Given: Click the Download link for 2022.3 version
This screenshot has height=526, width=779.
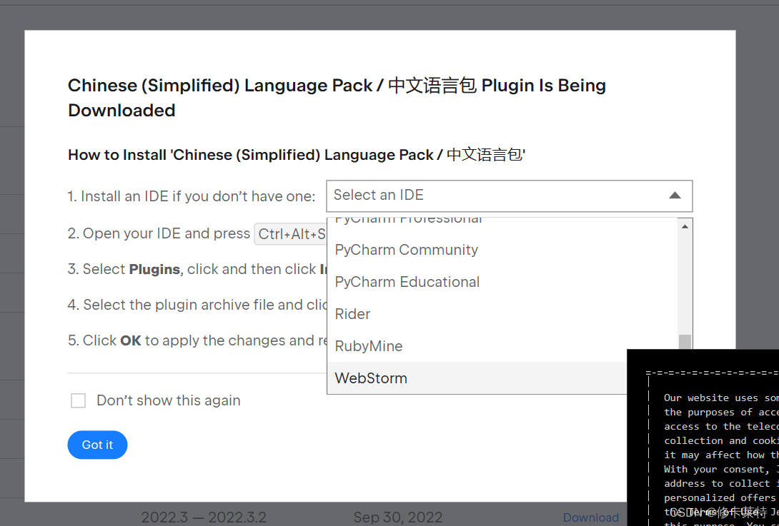Looking at the screenshot, I should coord(591,517).
